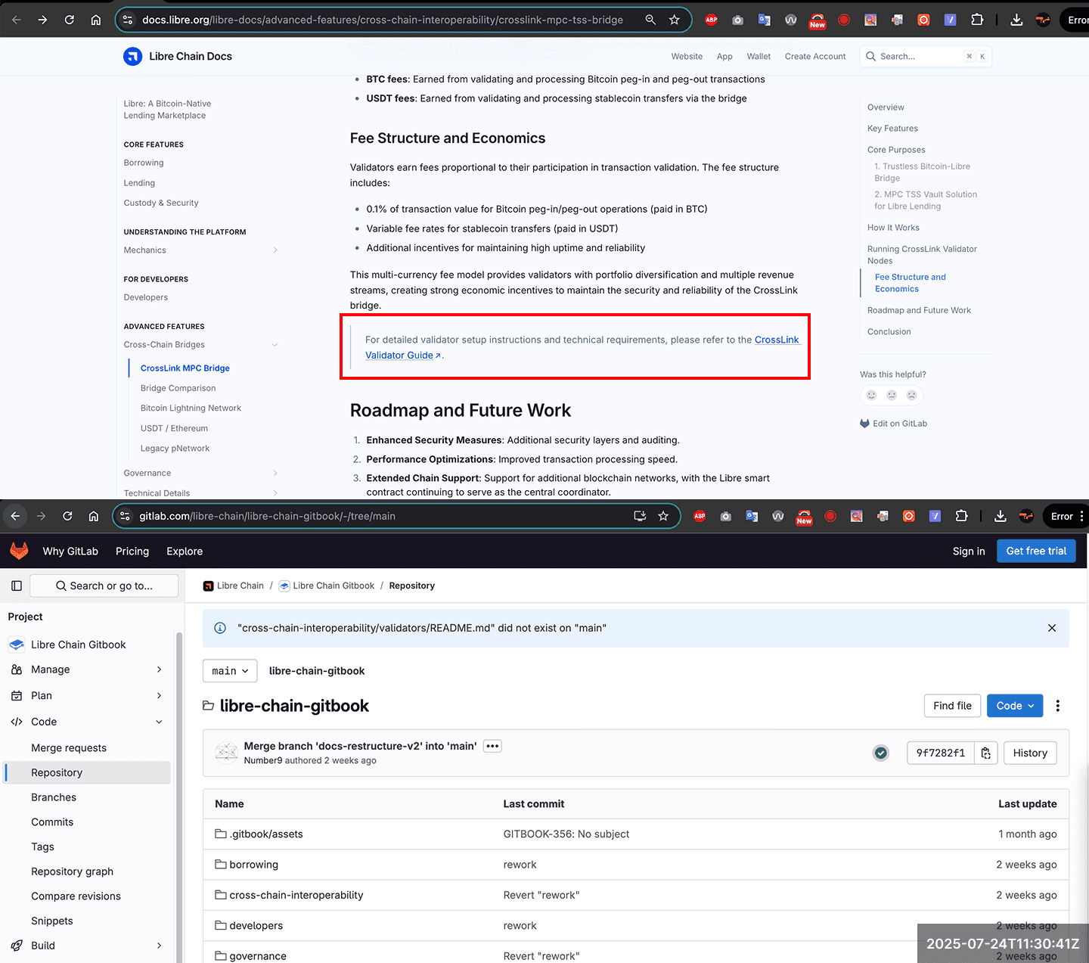Click the GitLab fox logo
1089x963 pixels.
click(19, 551)
